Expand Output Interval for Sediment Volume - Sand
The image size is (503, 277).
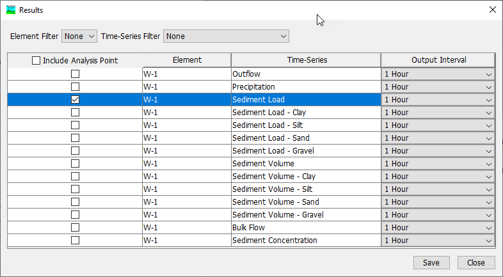(438, 202)
